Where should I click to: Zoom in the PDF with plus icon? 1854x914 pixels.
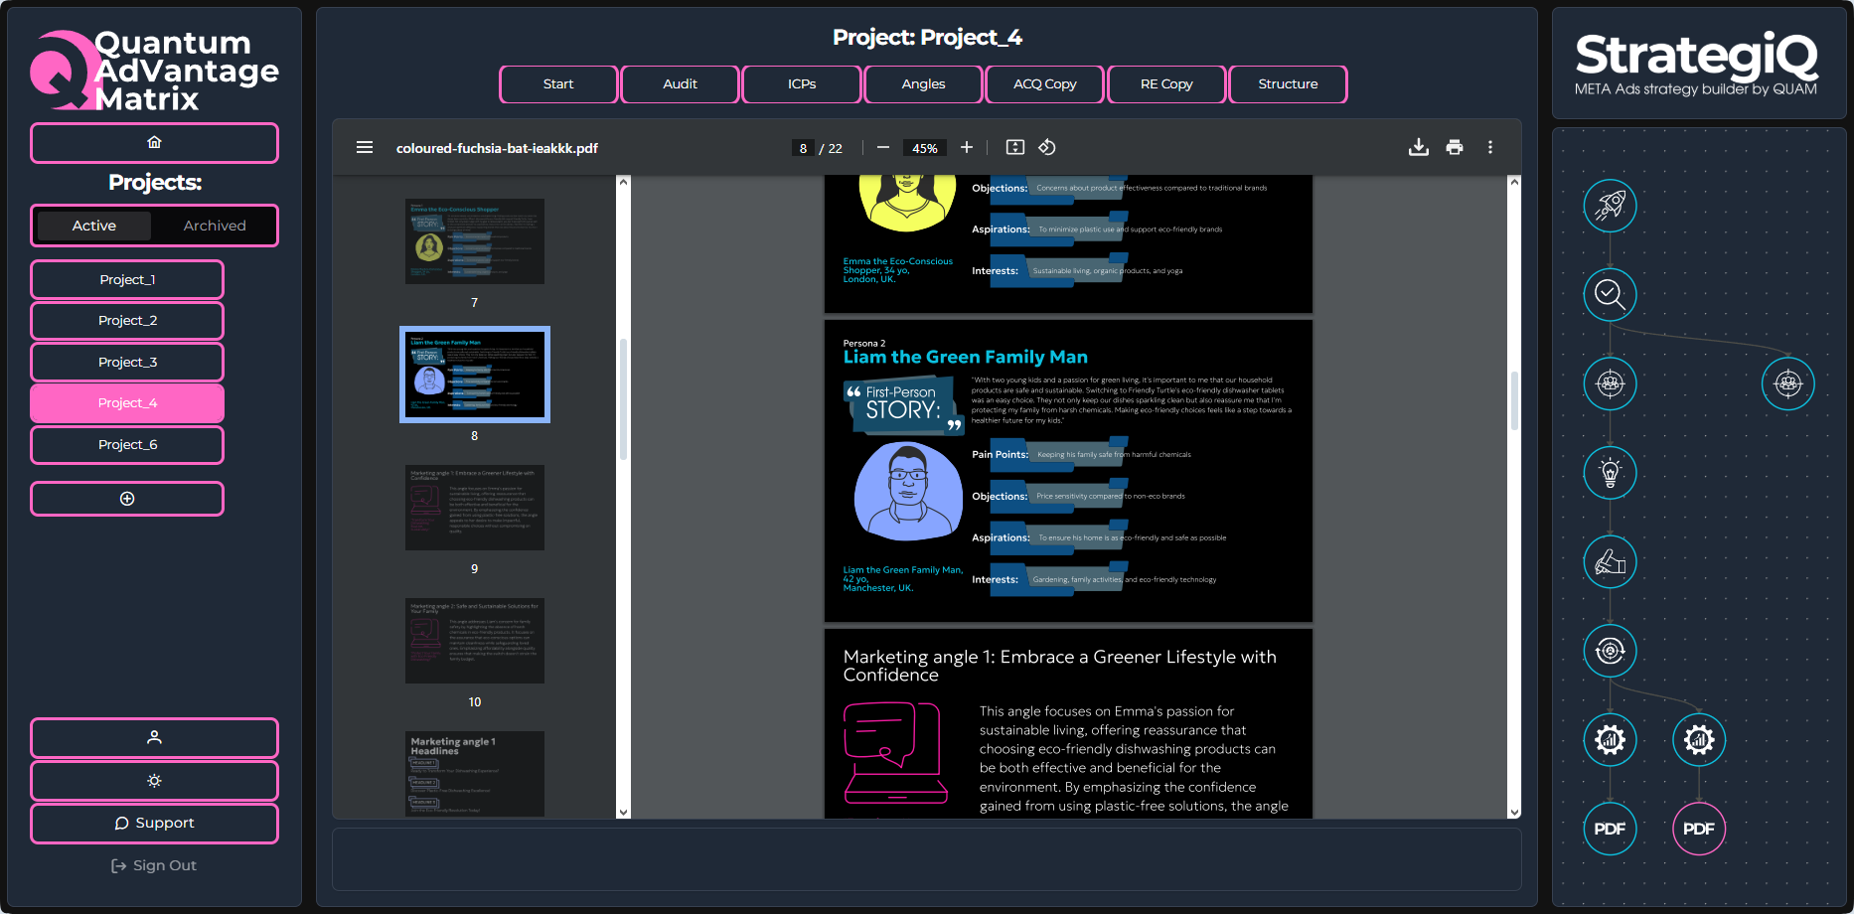(x=967, y=147)
